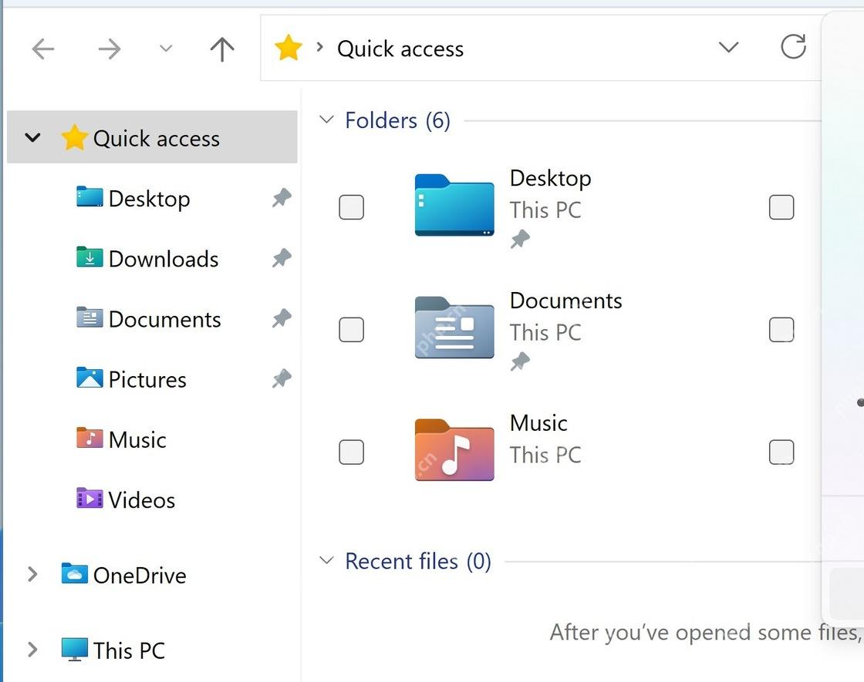The image size is (864, 682).
Task: Click the pin icon beside sidebar Pictures
Action: click(282, 378)
